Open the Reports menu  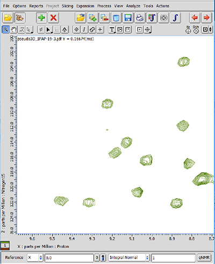pos(36,6)
